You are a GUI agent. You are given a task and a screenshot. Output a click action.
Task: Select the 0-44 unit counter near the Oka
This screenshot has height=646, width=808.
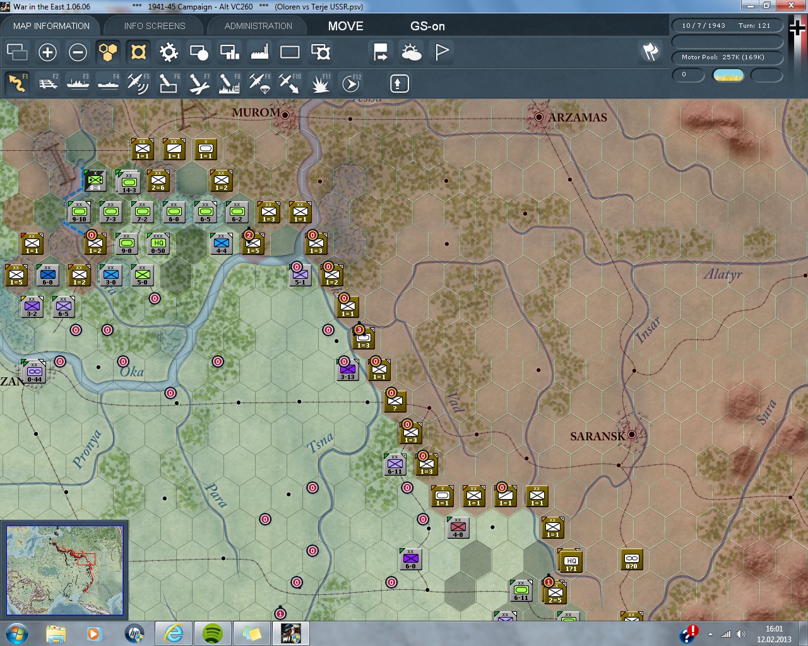33,371
